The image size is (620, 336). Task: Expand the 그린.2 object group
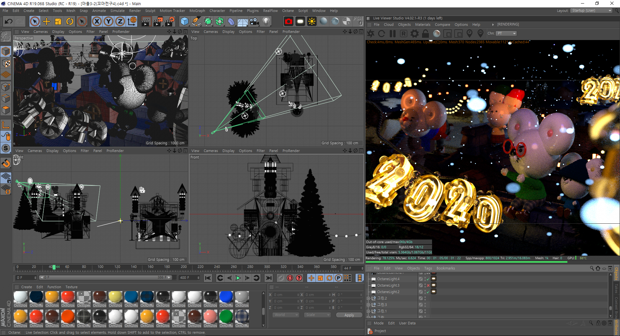(368, 298)
